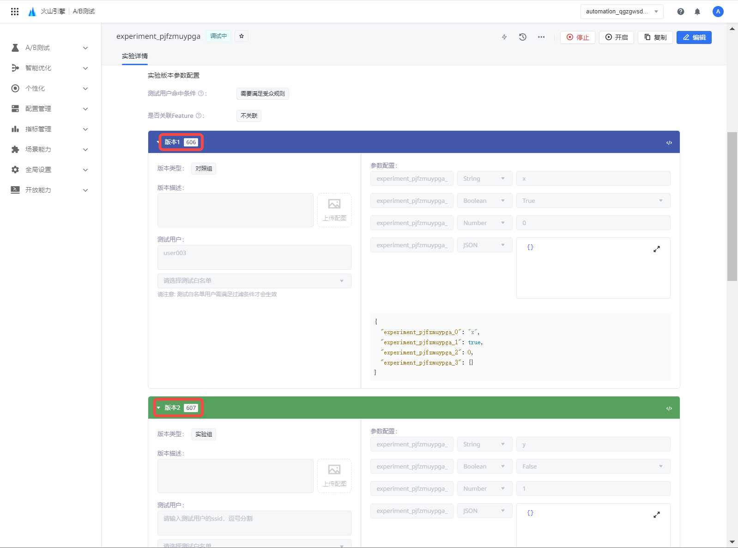Click 版本1 Number value field 0

[593, 223]
